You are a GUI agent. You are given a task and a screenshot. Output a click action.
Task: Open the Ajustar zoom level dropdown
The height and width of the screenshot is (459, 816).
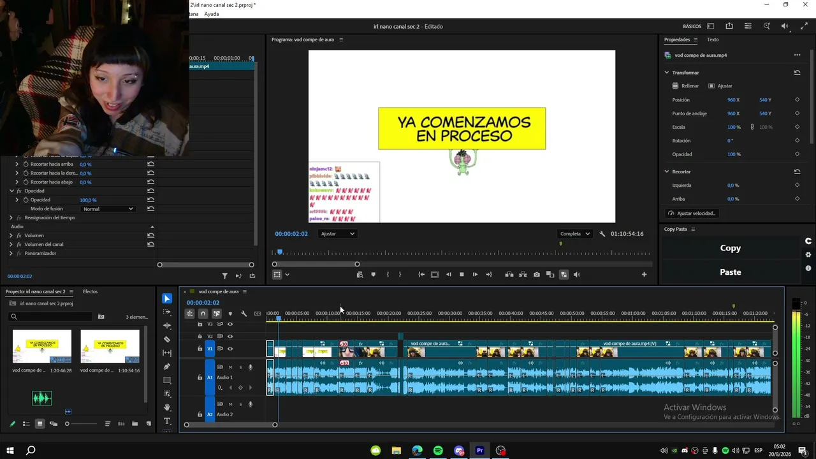click(338, 234)
